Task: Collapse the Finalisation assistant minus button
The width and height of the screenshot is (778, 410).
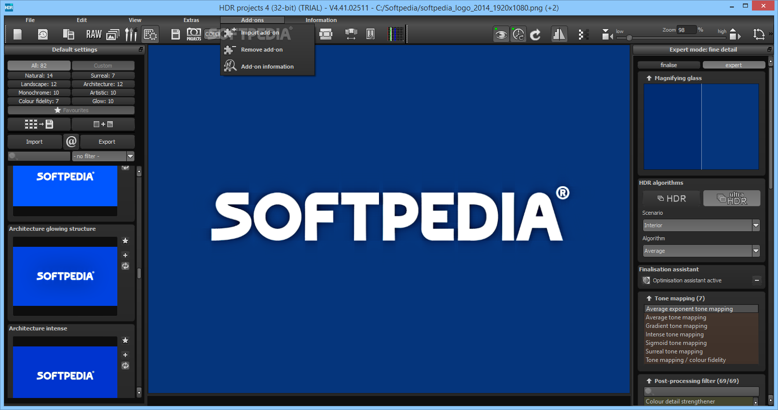Action: click(757, 280)
